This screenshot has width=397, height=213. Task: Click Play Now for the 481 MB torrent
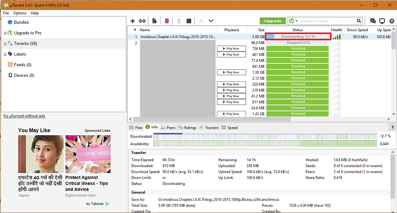coord(231,54)
